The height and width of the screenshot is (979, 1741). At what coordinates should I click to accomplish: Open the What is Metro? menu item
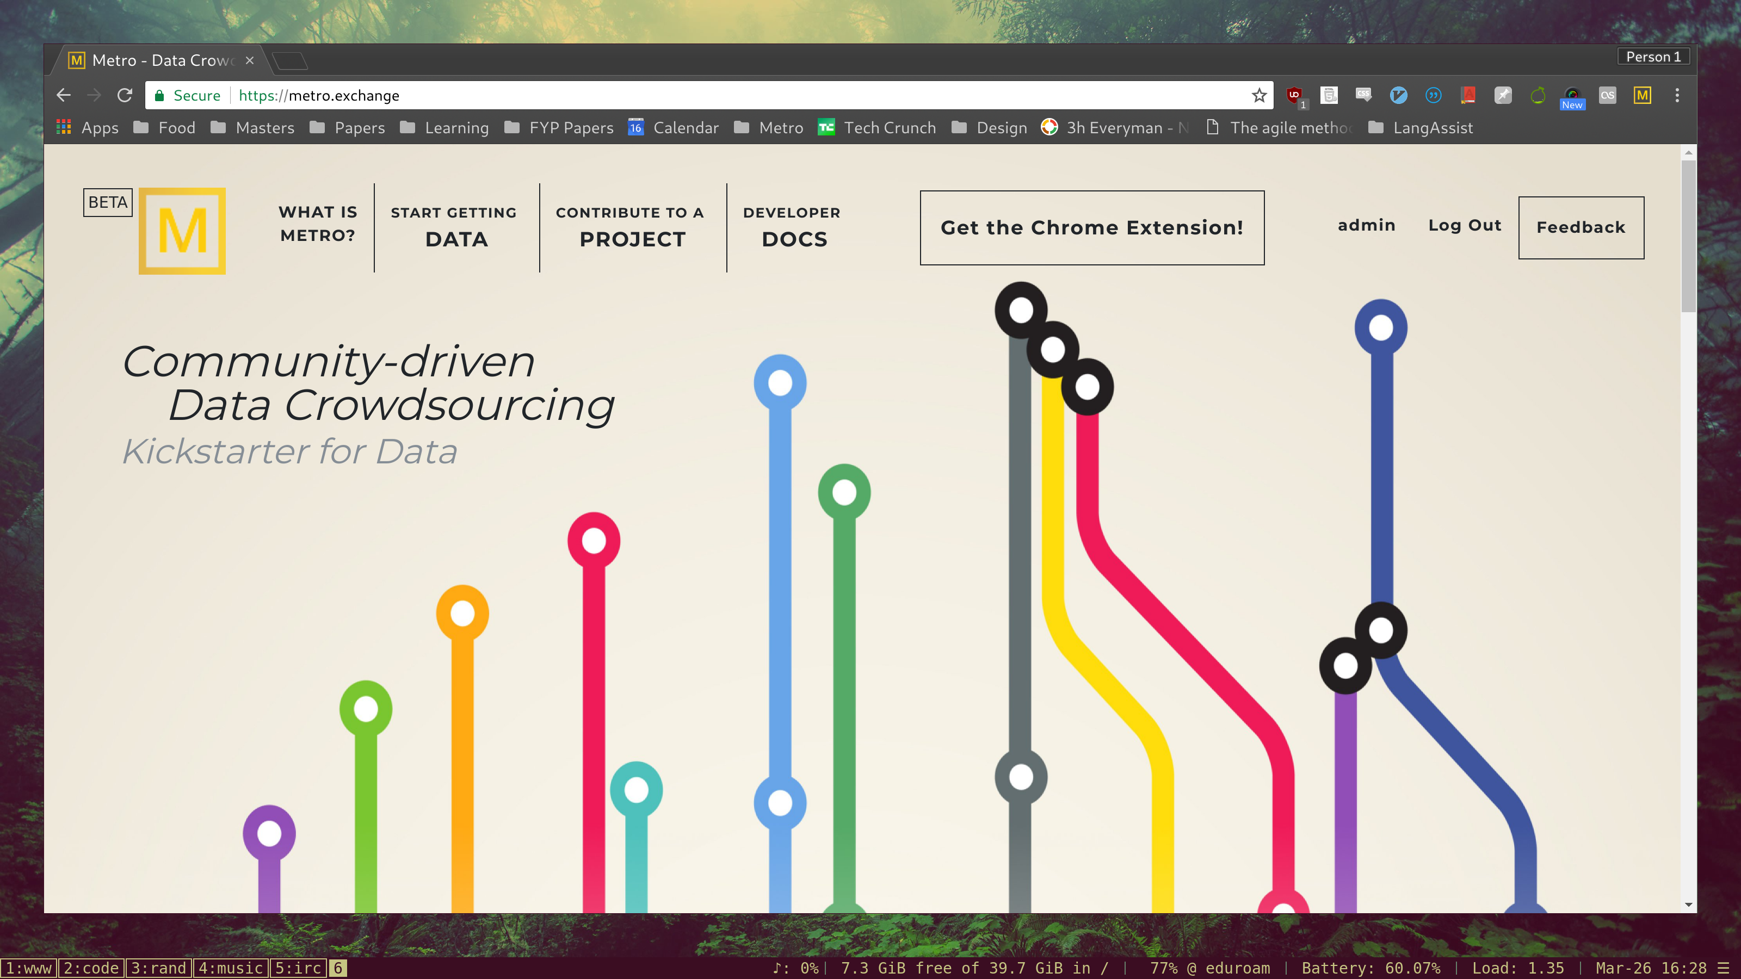(x=318, y=224)
